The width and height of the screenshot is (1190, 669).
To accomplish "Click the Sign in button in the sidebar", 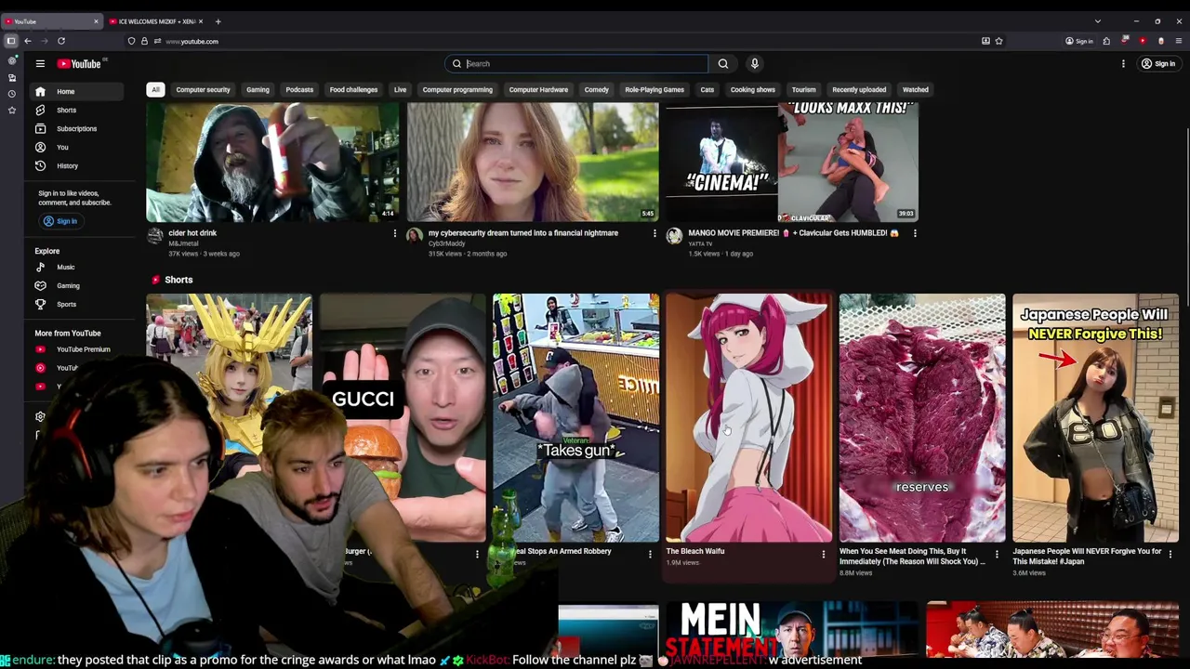I will click(x=60, y=221).
